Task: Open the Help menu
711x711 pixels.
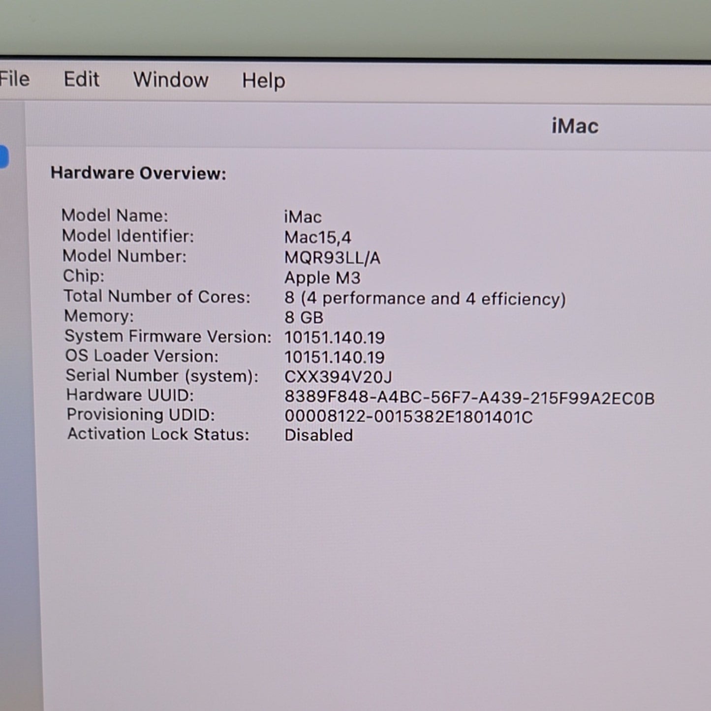Action: point(263,81)
